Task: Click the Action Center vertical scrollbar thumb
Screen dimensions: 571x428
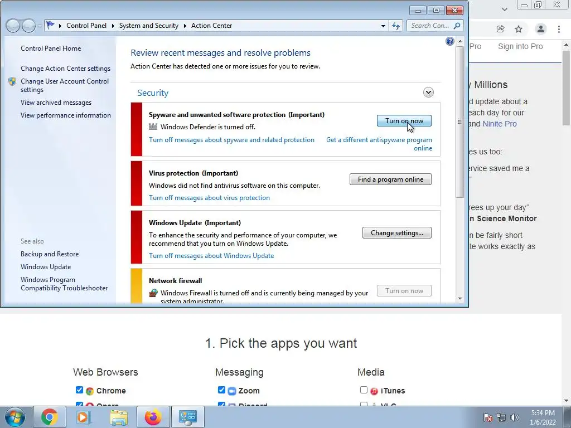Action: [460, 122]
